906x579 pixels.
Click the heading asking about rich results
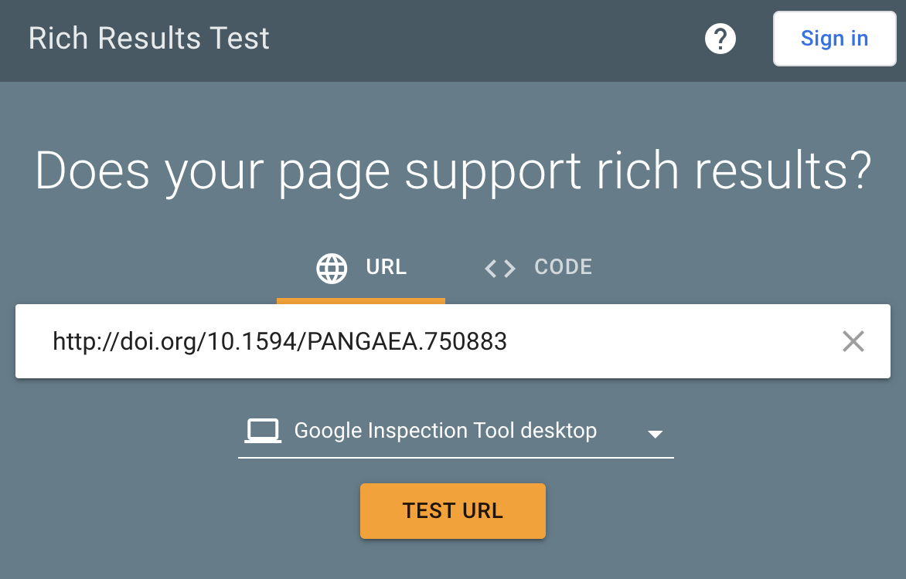coord(452,171)
